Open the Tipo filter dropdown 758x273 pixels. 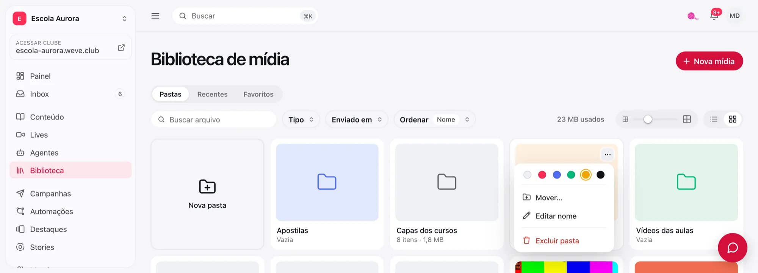click(x=301, y=119)
